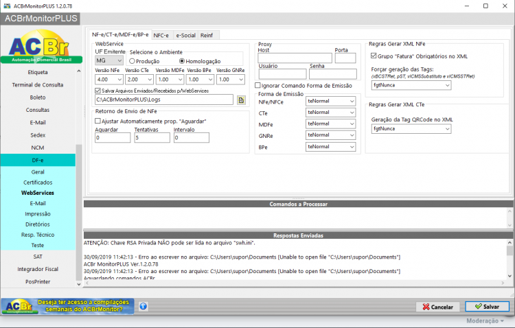Click the ACBr weekly builds banner

click(68, 306)
